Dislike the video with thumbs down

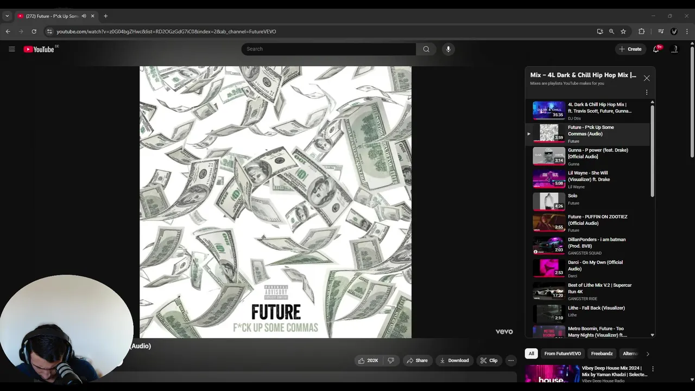point(391,361)
